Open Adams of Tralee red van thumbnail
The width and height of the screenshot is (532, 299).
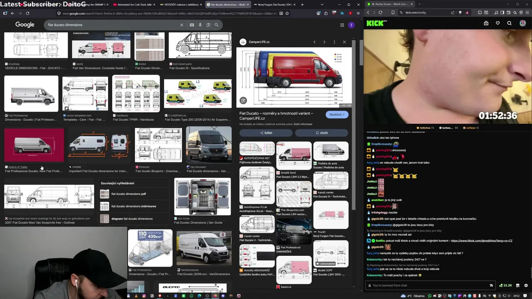[x=34, y=145]
